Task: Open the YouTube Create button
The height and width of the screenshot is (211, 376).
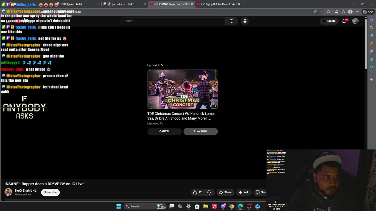Action: click(329, 21)
